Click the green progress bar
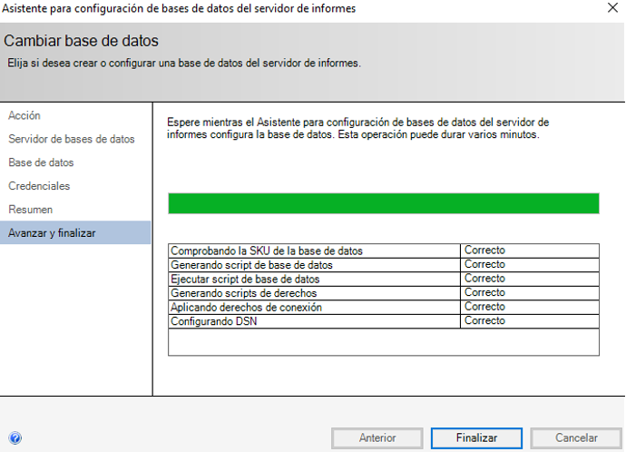 point(384,203)
